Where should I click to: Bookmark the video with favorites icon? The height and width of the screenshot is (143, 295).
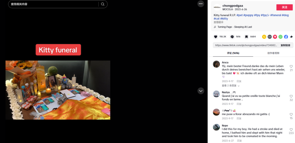point(246,37)
